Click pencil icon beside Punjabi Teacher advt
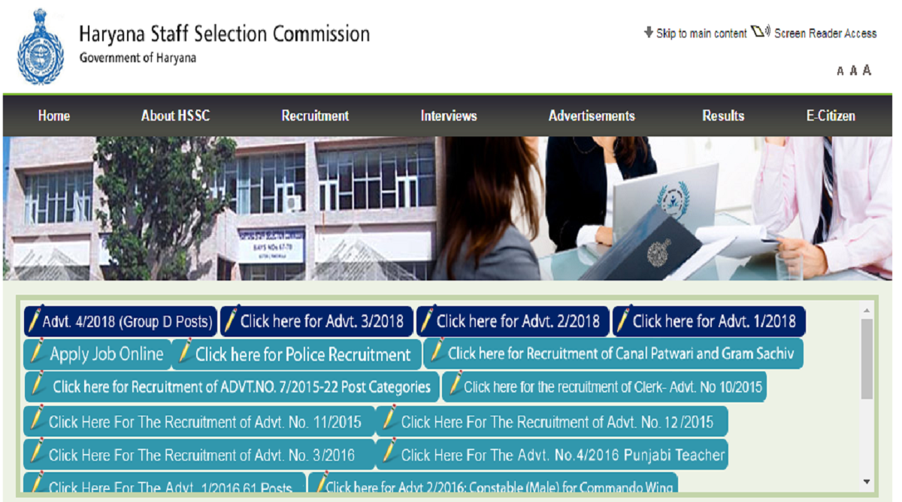Screen dimensions: 902x502 point(389,452)
